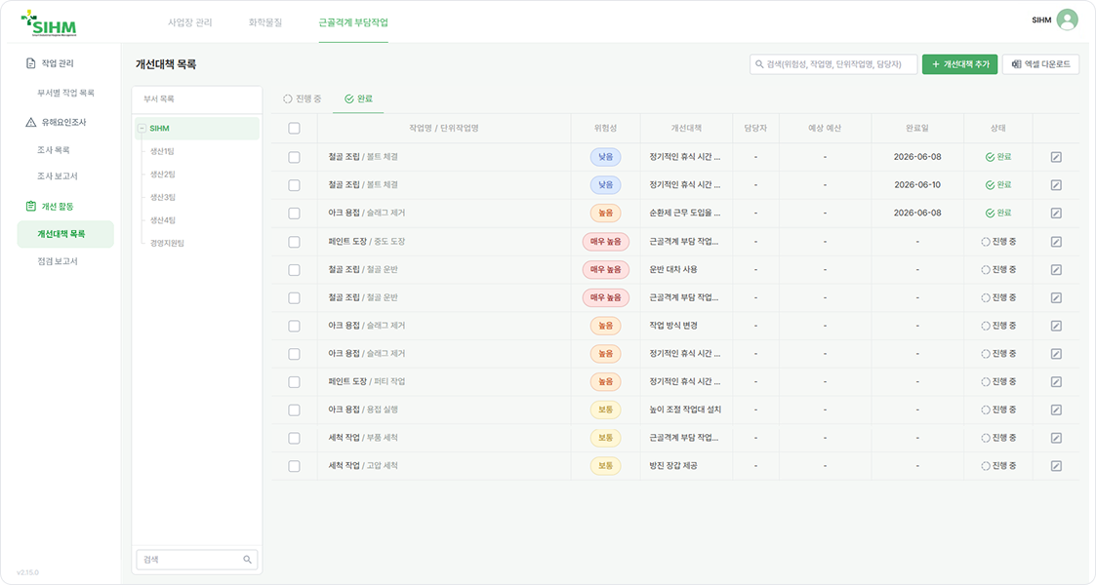The image size is (1096, 585).
Task: Focus the main search field for 위험성, 작업명
Action: click(833, 64)
